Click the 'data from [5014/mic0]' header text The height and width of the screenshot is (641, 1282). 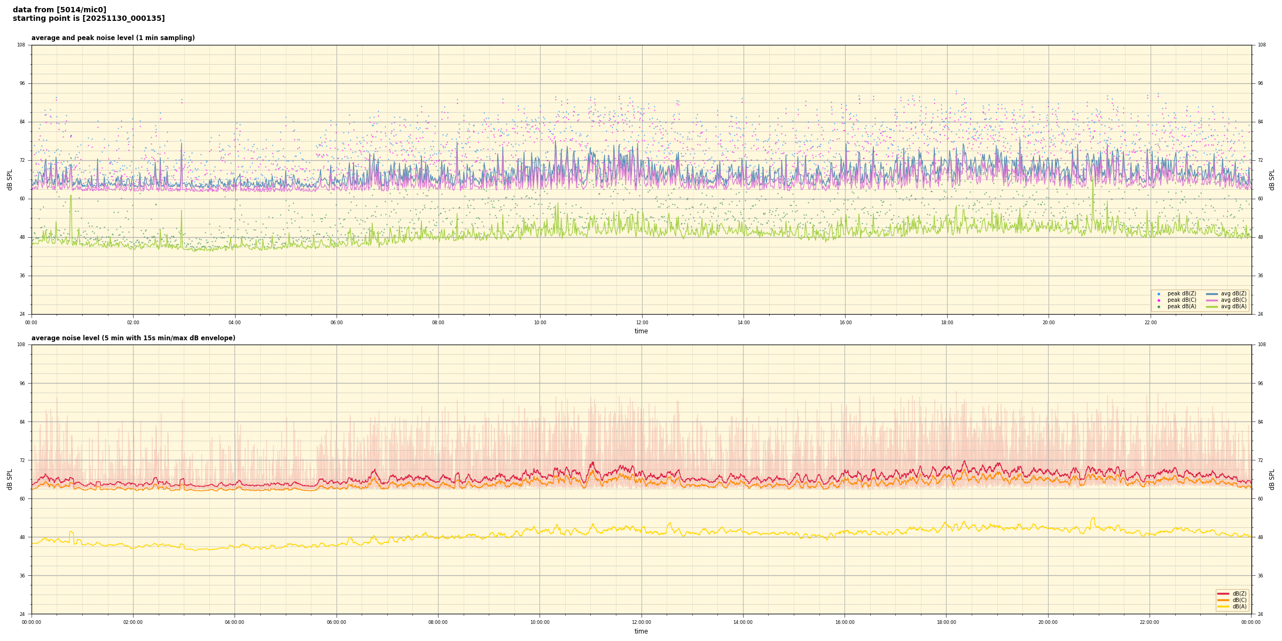[59, 10]
